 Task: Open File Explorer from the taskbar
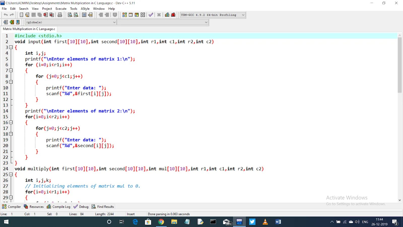174,222
